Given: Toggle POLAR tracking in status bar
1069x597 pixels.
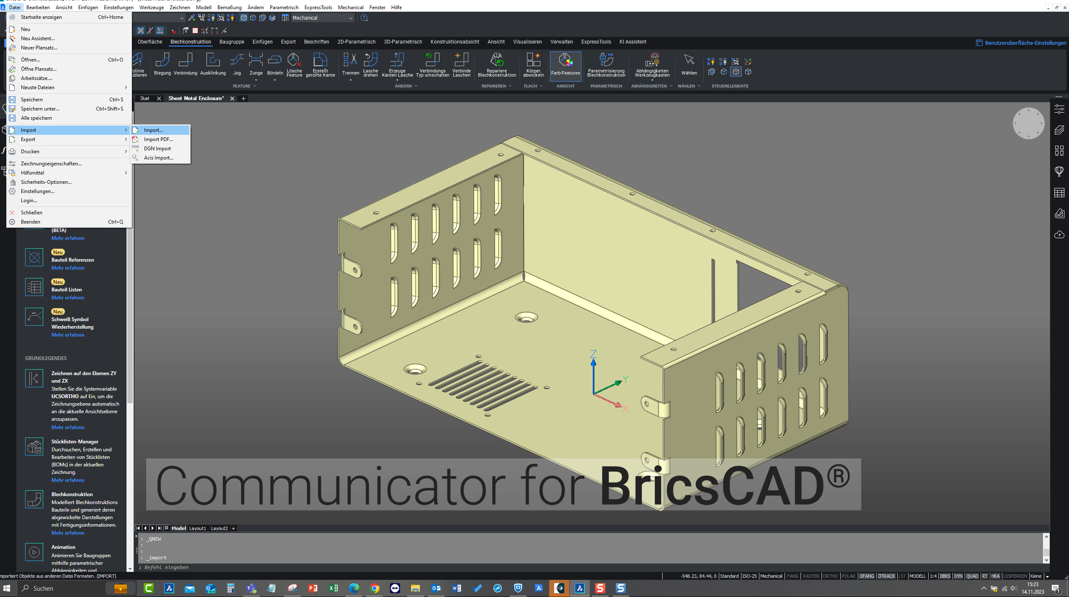Looking at the screenshot, I should coord(848,576).
